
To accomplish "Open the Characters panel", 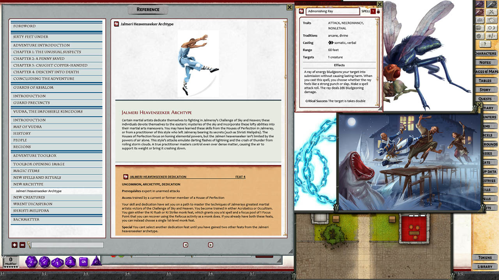I will click(485, 53).
